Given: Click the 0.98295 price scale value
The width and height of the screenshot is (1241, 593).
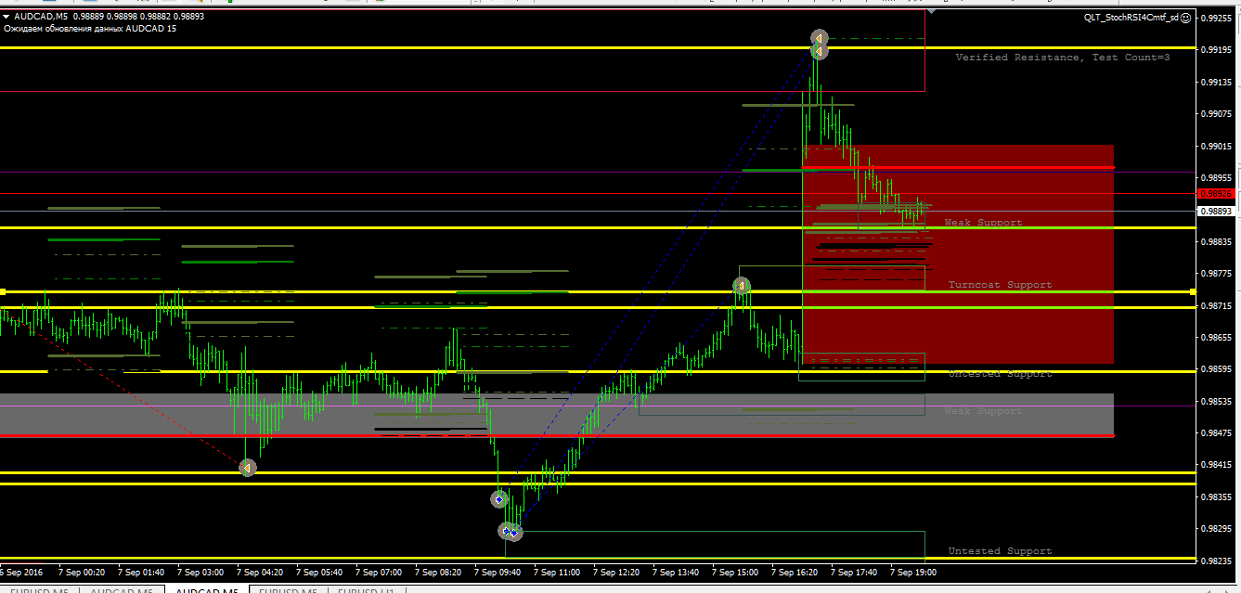Looking at the screenshot, I should [1217, 531].
